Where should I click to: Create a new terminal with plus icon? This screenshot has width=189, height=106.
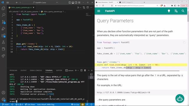pos(76,70)
